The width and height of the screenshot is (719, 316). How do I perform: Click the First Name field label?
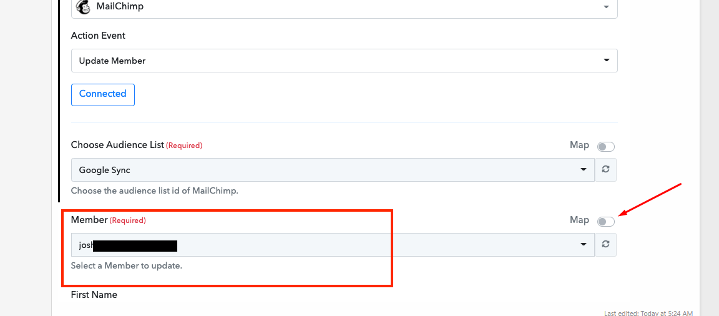pos(94,294)
